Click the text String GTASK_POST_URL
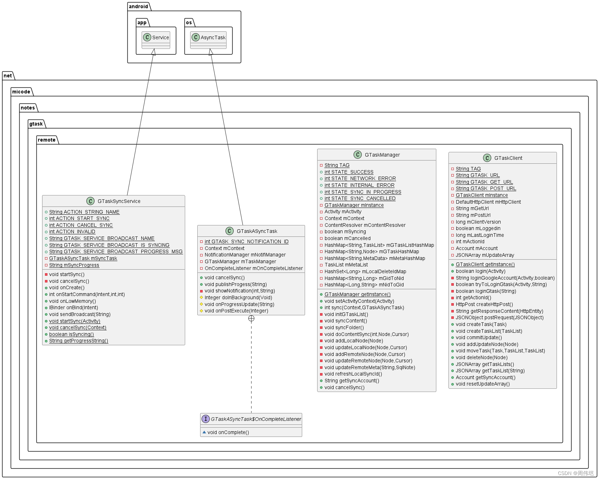The height and width of the screenshot is (479, 599). coord(486,188)
